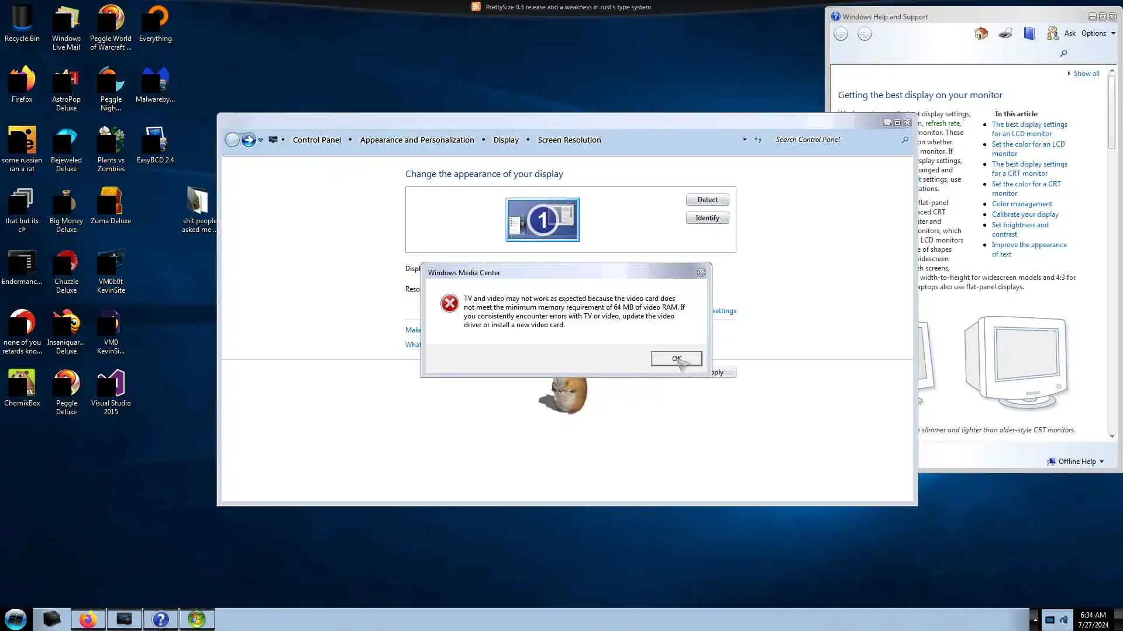Click the Help home icon
This screenshot has width=1123, height=631.
click(981, 33)
